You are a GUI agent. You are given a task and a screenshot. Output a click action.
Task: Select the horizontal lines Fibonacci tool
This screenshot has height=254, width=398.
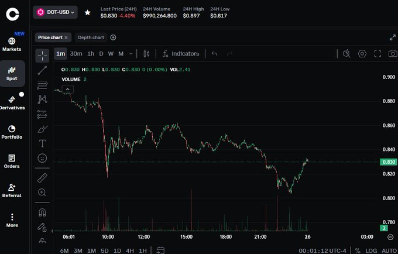click(x=42, y=85)
